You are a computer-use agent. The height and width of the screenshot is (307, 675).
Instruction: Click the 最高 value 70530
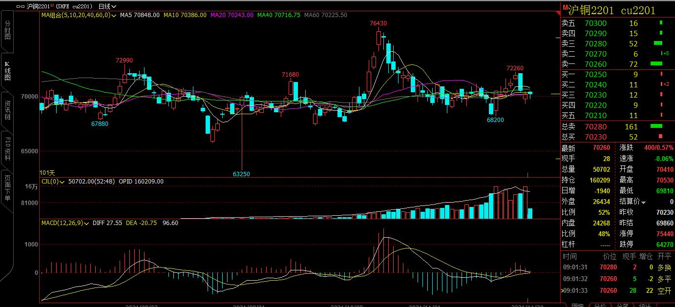[x=665, y=180]
